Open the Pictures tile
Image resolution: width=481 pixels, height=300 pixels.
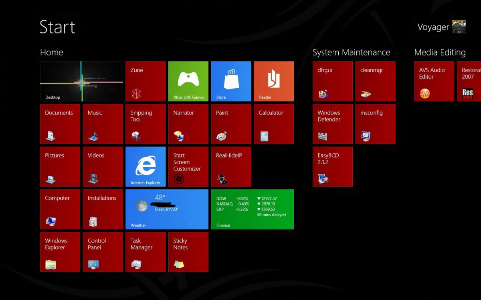60,167
